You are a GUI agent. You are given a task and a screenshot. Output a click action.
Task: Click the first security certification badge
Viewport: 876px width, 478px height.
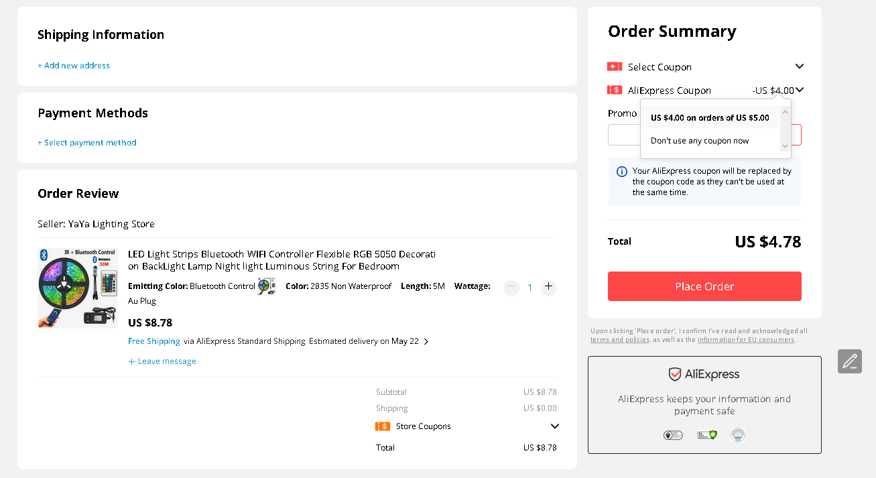[672, 435]
